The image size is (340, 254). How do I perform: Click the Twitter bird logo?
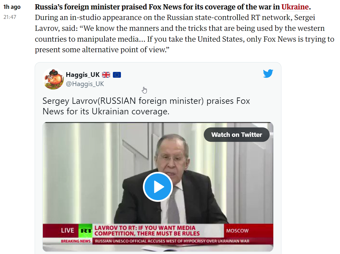click(x=268, y=74)
